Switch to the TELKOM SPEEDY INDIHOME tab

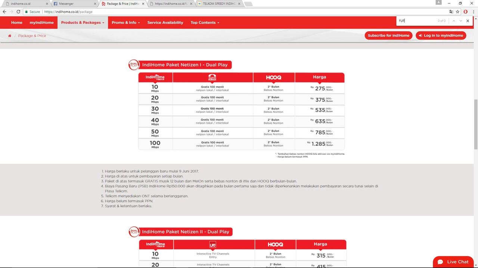tap(219, 4)
